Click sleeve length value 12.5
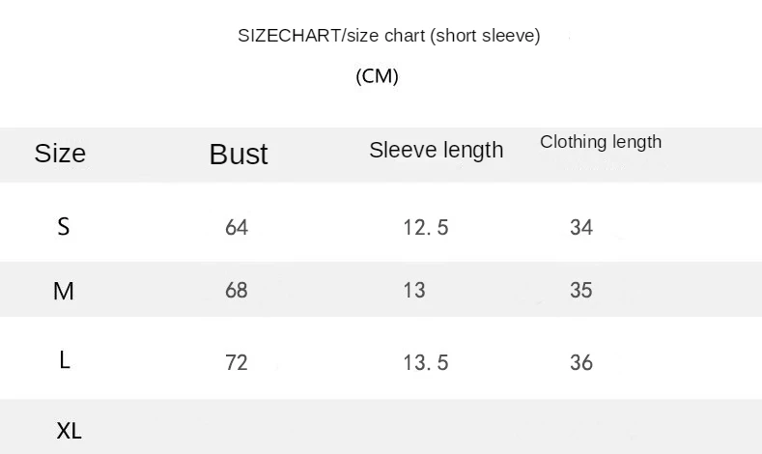The width and height of the screenshot is (762, 454). [x=425, y=227]
